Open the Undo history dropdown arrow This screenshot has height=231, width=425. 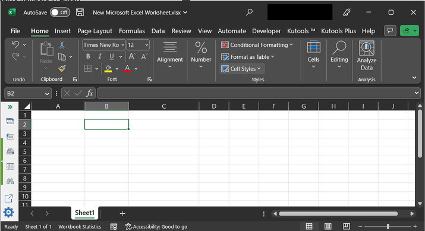coord(24,45)
